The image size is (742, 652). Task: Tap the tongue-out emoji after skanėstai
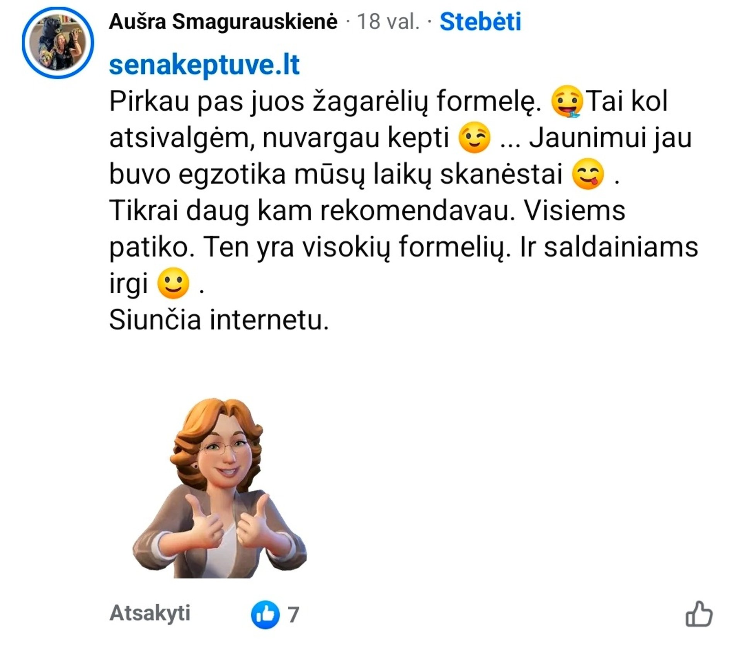pyautogui.click(x=588, y=174)
